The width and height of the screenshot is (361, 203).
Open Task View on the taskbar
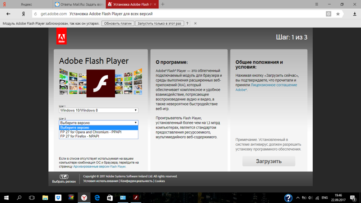pyautogui.click(x=32, y=198)
